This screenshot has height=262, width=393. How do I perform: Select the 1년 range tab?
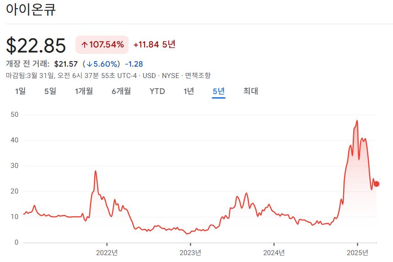pos(189,91)
